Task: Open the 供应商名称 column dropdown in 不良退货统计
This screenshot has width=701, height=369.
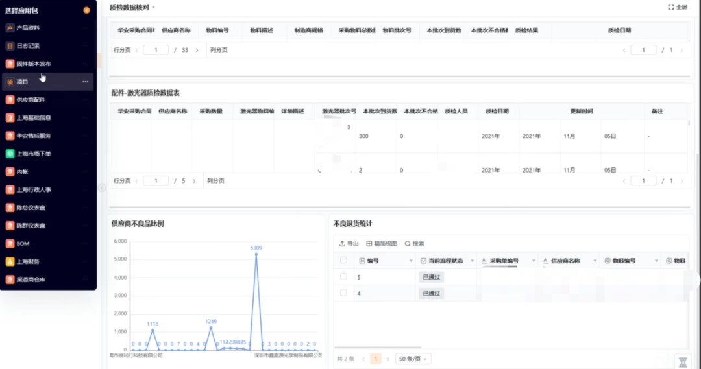Action: (595, 261)
